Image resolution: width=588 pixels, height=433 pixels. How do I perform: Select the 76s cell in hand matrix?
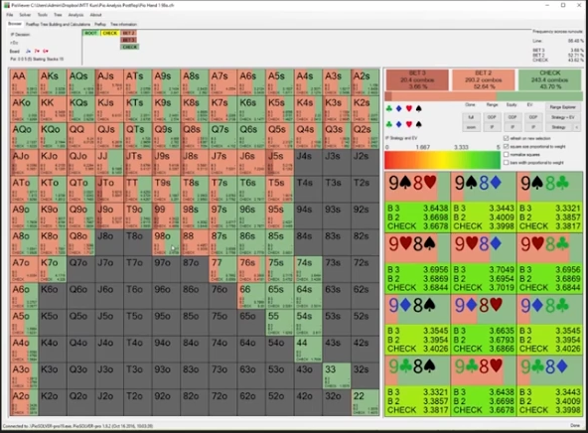point(251,269)
